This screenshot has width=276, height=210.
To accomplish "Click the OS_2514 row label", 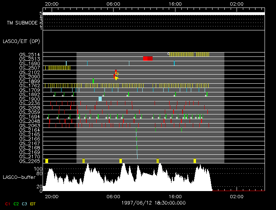I will (30, 54).
